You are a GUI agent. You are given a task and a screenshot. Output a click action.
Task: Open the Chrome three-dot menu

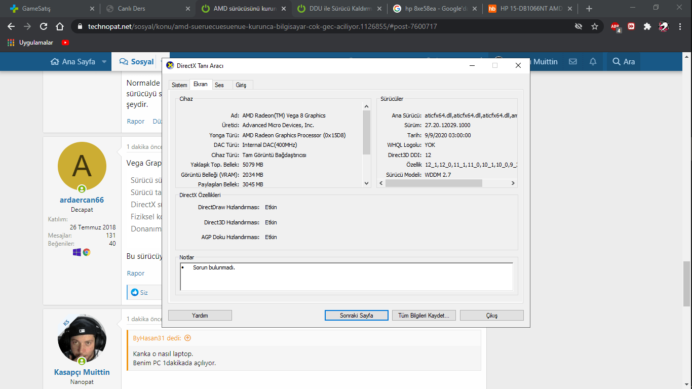679,26
